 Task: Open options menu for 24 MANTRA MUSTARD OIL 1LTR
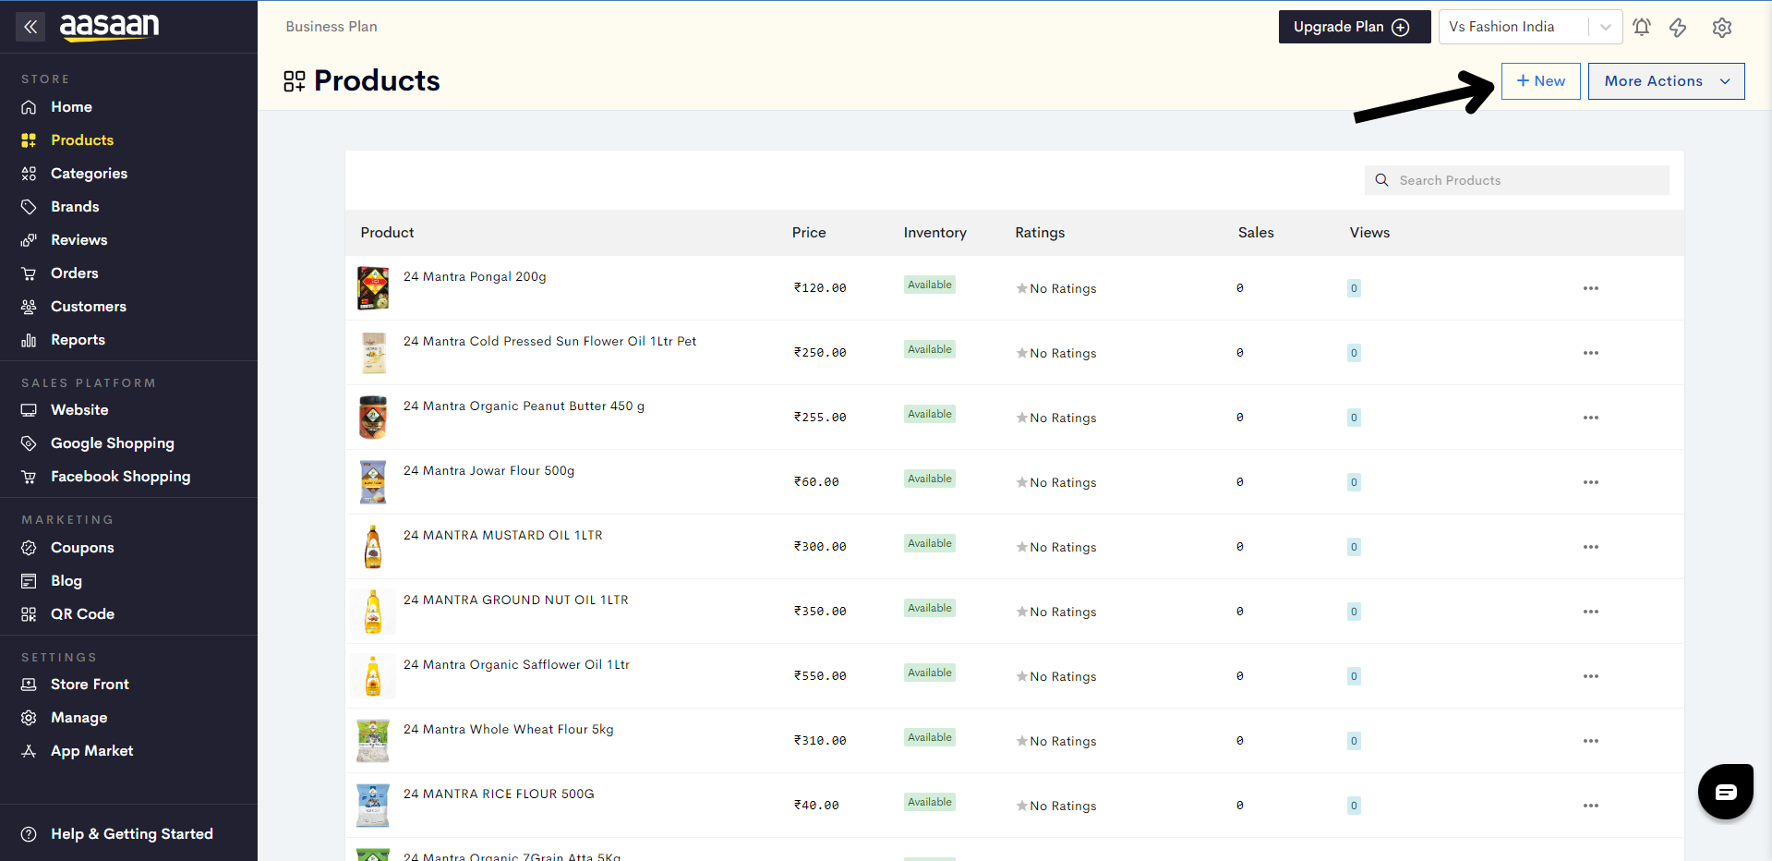[1590, 547]
